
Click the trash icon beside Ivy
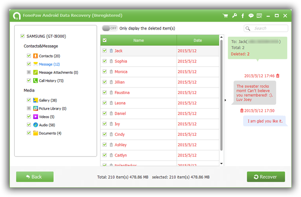tap(111, 124)
